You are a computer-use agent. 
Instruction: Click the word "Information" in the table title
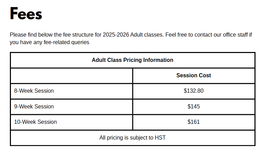[x=158, y=60]
